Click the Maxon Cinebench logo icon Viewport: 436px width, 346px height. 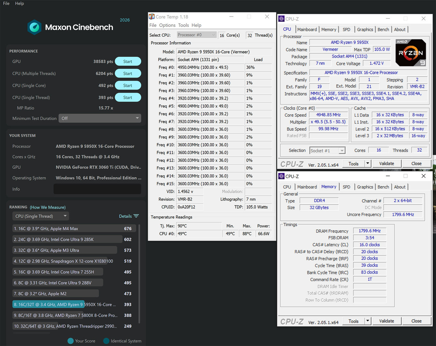[34, 27]
